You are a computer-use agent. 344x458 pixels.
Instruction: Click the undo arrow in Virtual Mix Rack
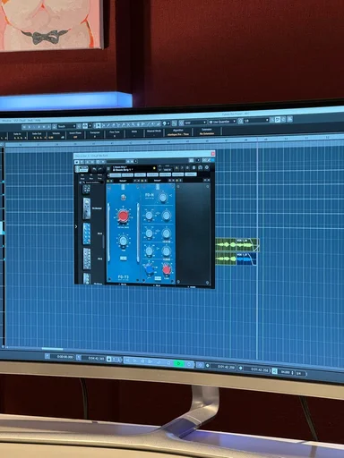pyautogui.click(x=94, y=169)
